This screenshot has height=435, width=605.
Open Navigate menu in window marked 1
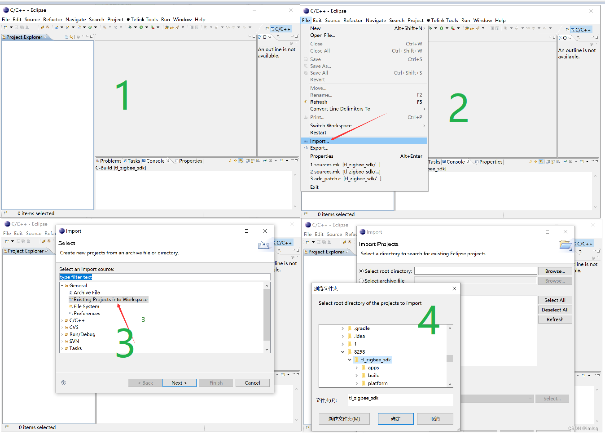click(75, 19)
